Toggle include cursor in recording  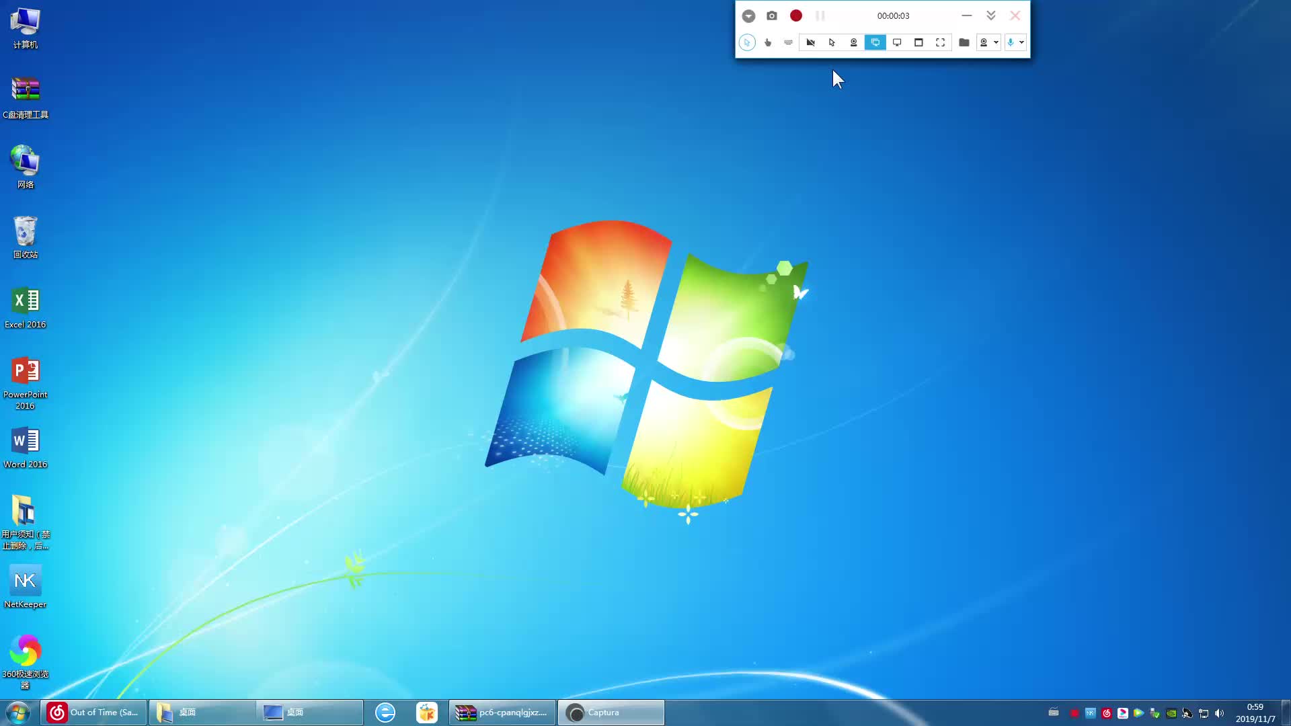[747, 42]
